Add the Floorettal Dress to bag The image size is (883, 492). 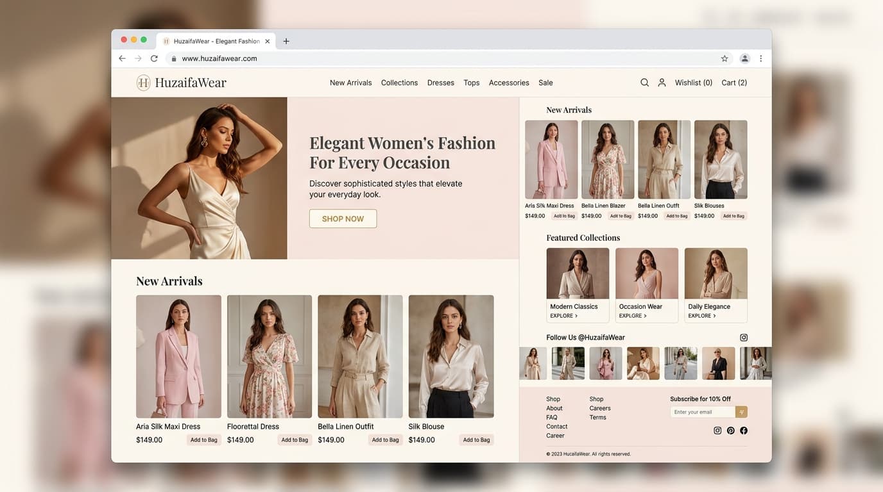pos(295,440)
